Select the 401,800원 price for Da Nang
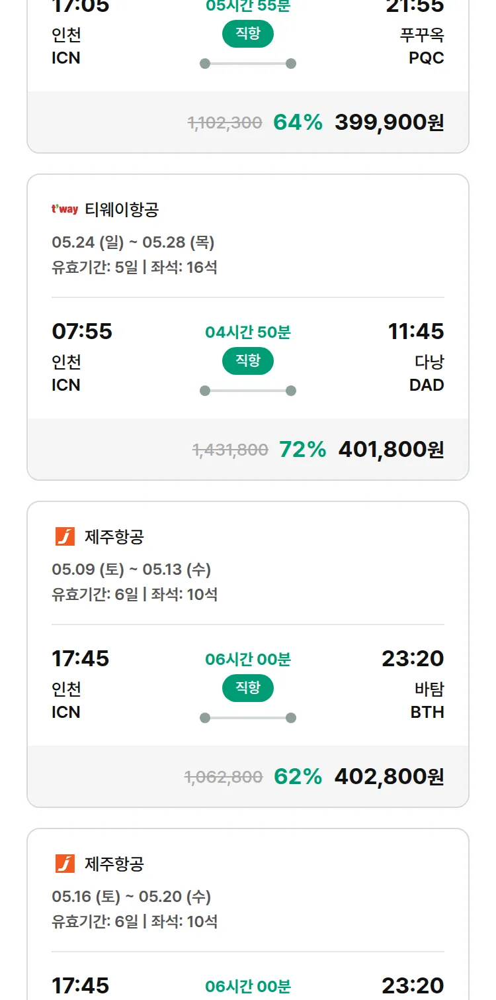Image resolution: width=496 pixels, height=1000 pixels. tap(391, 450)
